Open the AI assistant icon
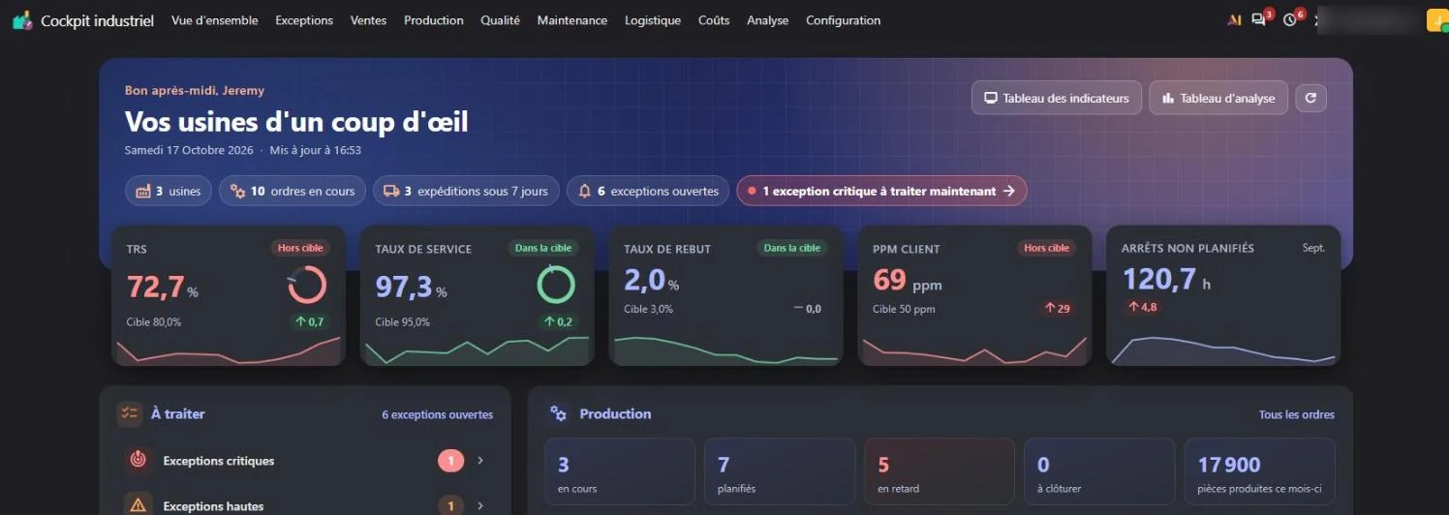1449x515 pixels. click(1234, 20)
